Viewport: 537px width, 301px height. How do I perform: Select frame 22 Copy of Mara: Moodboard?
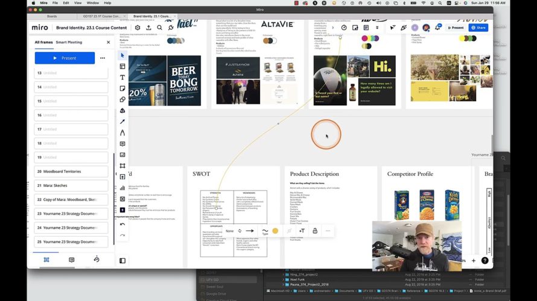click(x=71, y=199)
